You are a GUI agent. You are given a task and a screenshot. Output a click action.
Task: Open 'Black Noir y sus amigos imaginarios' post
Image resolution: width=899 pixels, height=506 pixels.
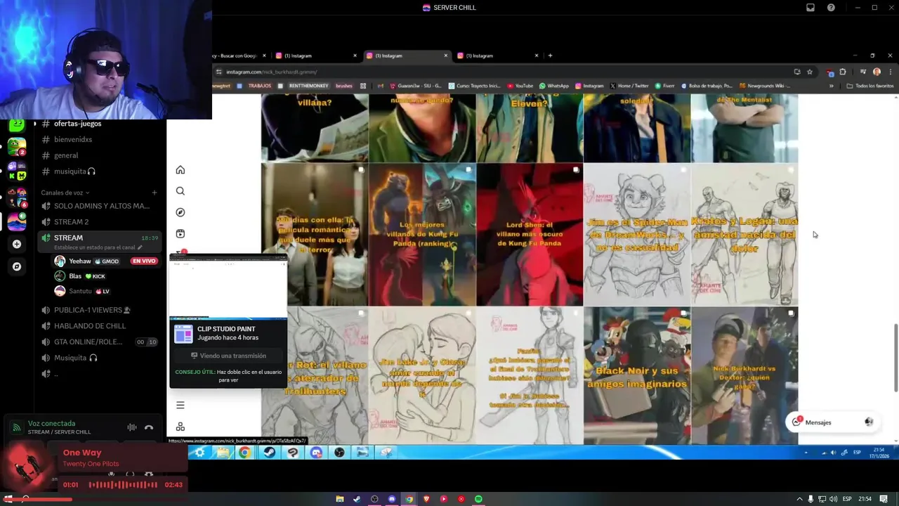637,376
